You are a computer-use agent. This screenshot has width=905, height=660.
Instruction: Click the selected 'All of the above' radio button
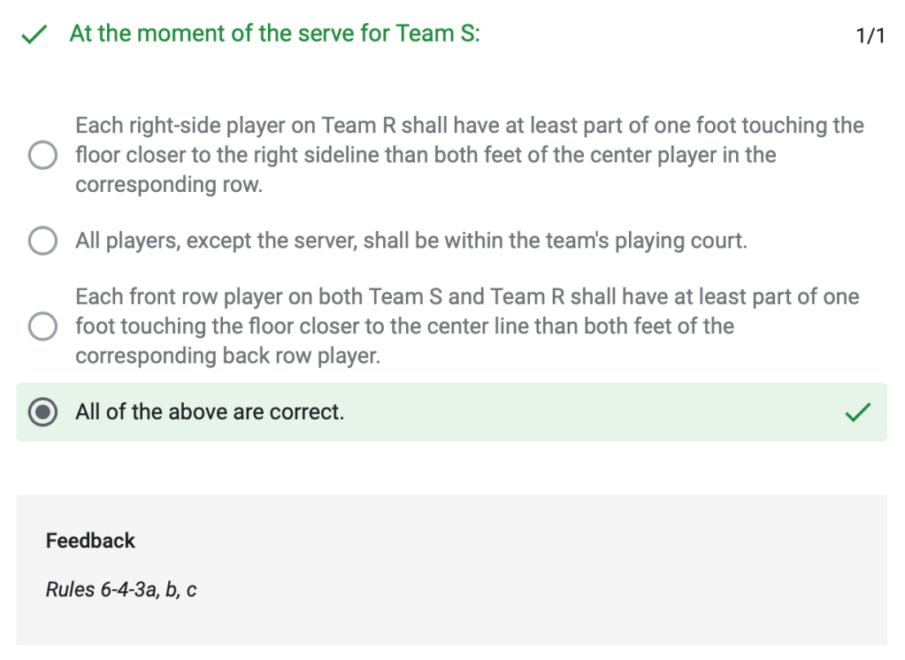tap(42, 412)
